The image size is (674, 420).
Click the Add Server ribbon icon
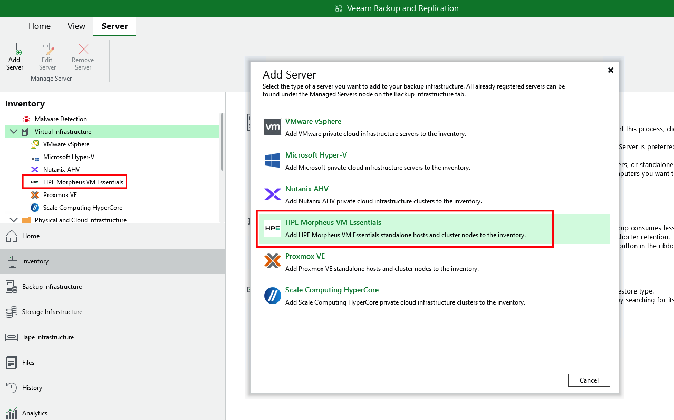pyautogui.click(x=15, y=50)
